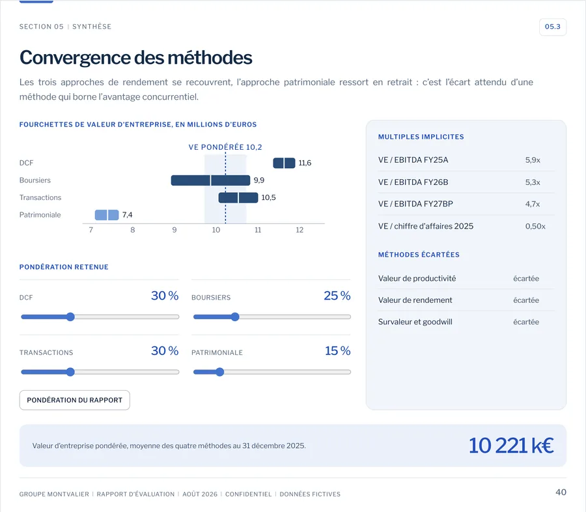Click the 10 221 k€ weighted value
The image size is (586, 512).
511,446
